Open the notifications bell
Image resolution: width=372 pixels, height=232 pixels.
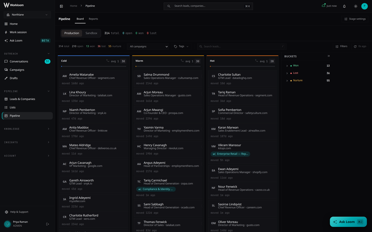tap(344, 6)
